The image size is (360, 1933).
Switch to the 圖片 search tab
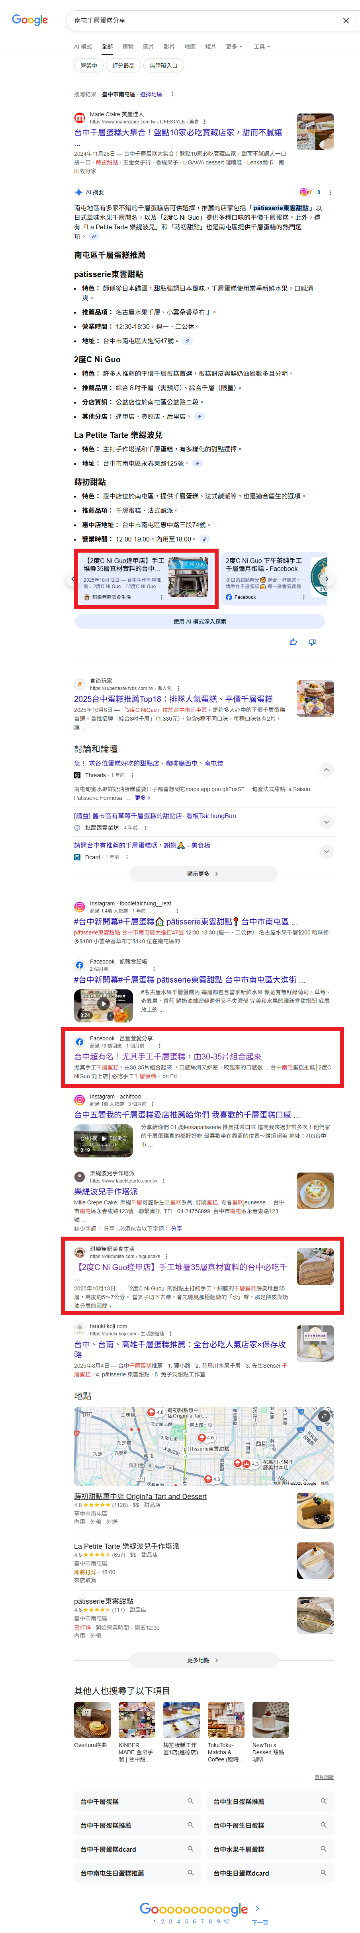[x=148, y=47]
